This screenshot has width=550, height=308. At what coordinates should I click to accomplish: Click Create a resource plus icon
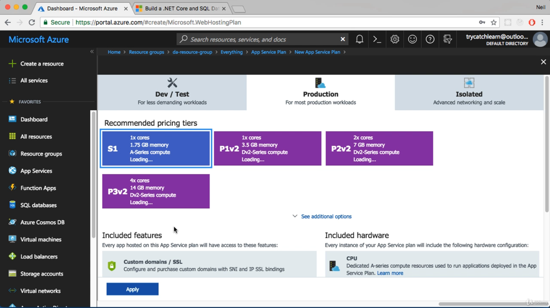pyautogui.click(x=12, y=64)
